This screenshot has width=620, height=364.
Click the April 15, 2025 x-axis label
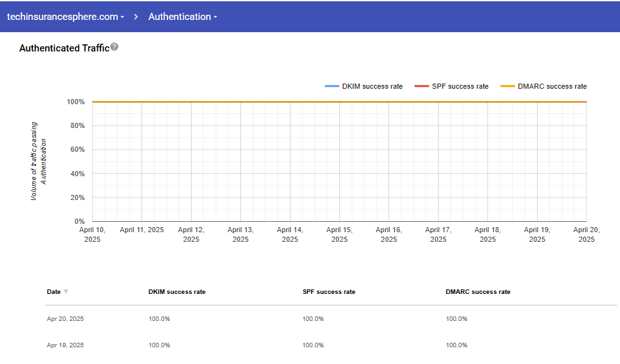click(x=339, y=234)
